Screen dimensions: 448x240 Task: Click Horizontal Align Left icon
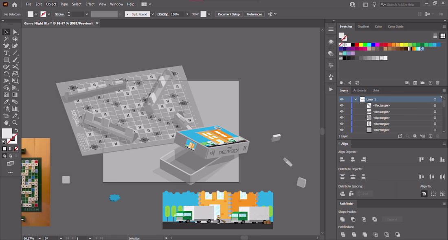[342, 159]
